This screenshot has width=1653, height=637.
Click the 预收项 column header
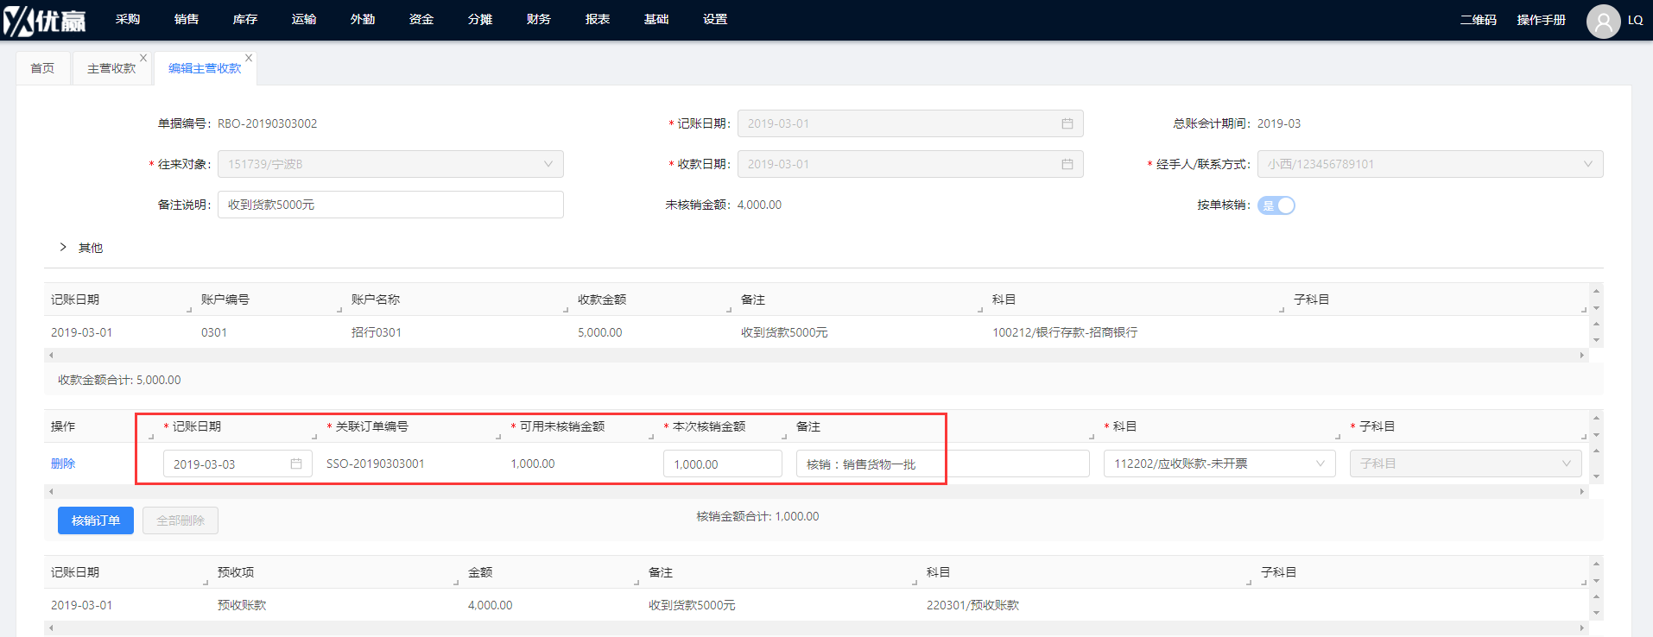[236, 572]
